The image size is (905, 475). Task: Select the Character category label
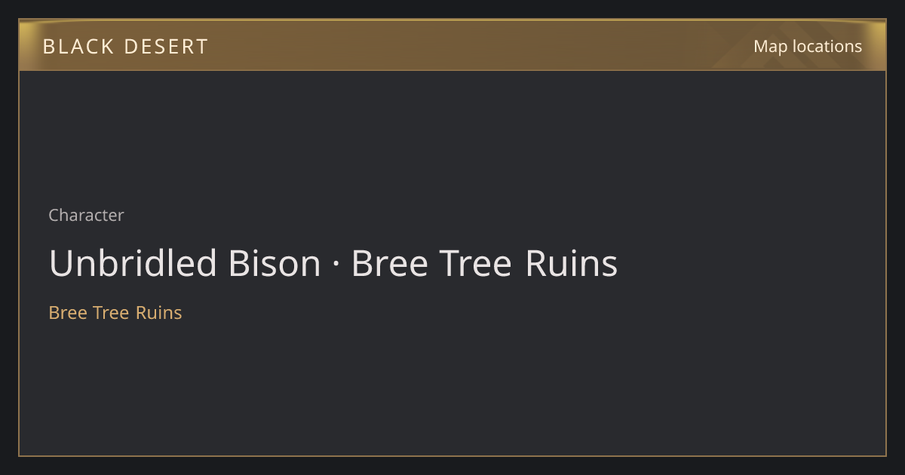point(86,215)
